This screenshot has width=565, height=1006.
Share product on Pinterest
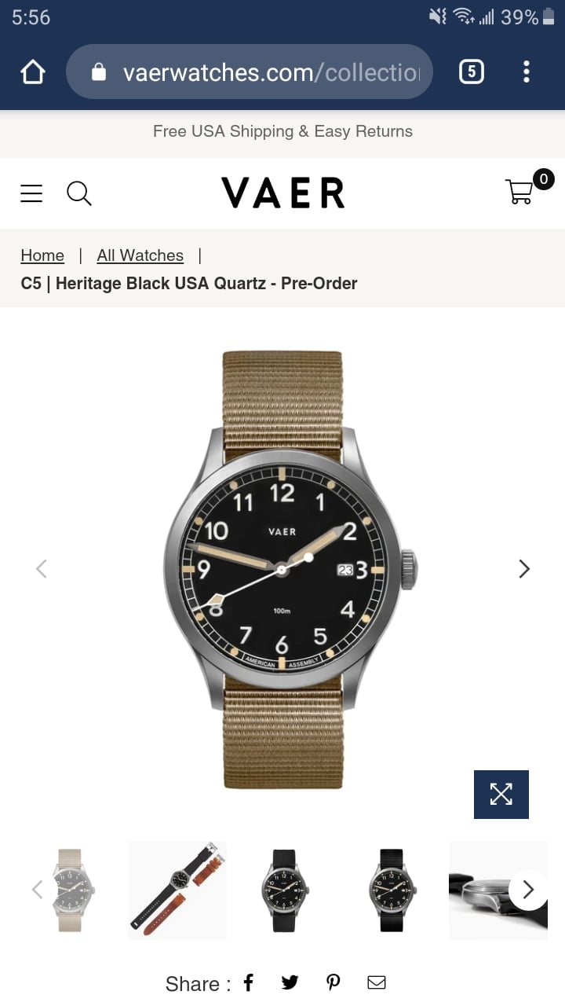coord(334,982)
